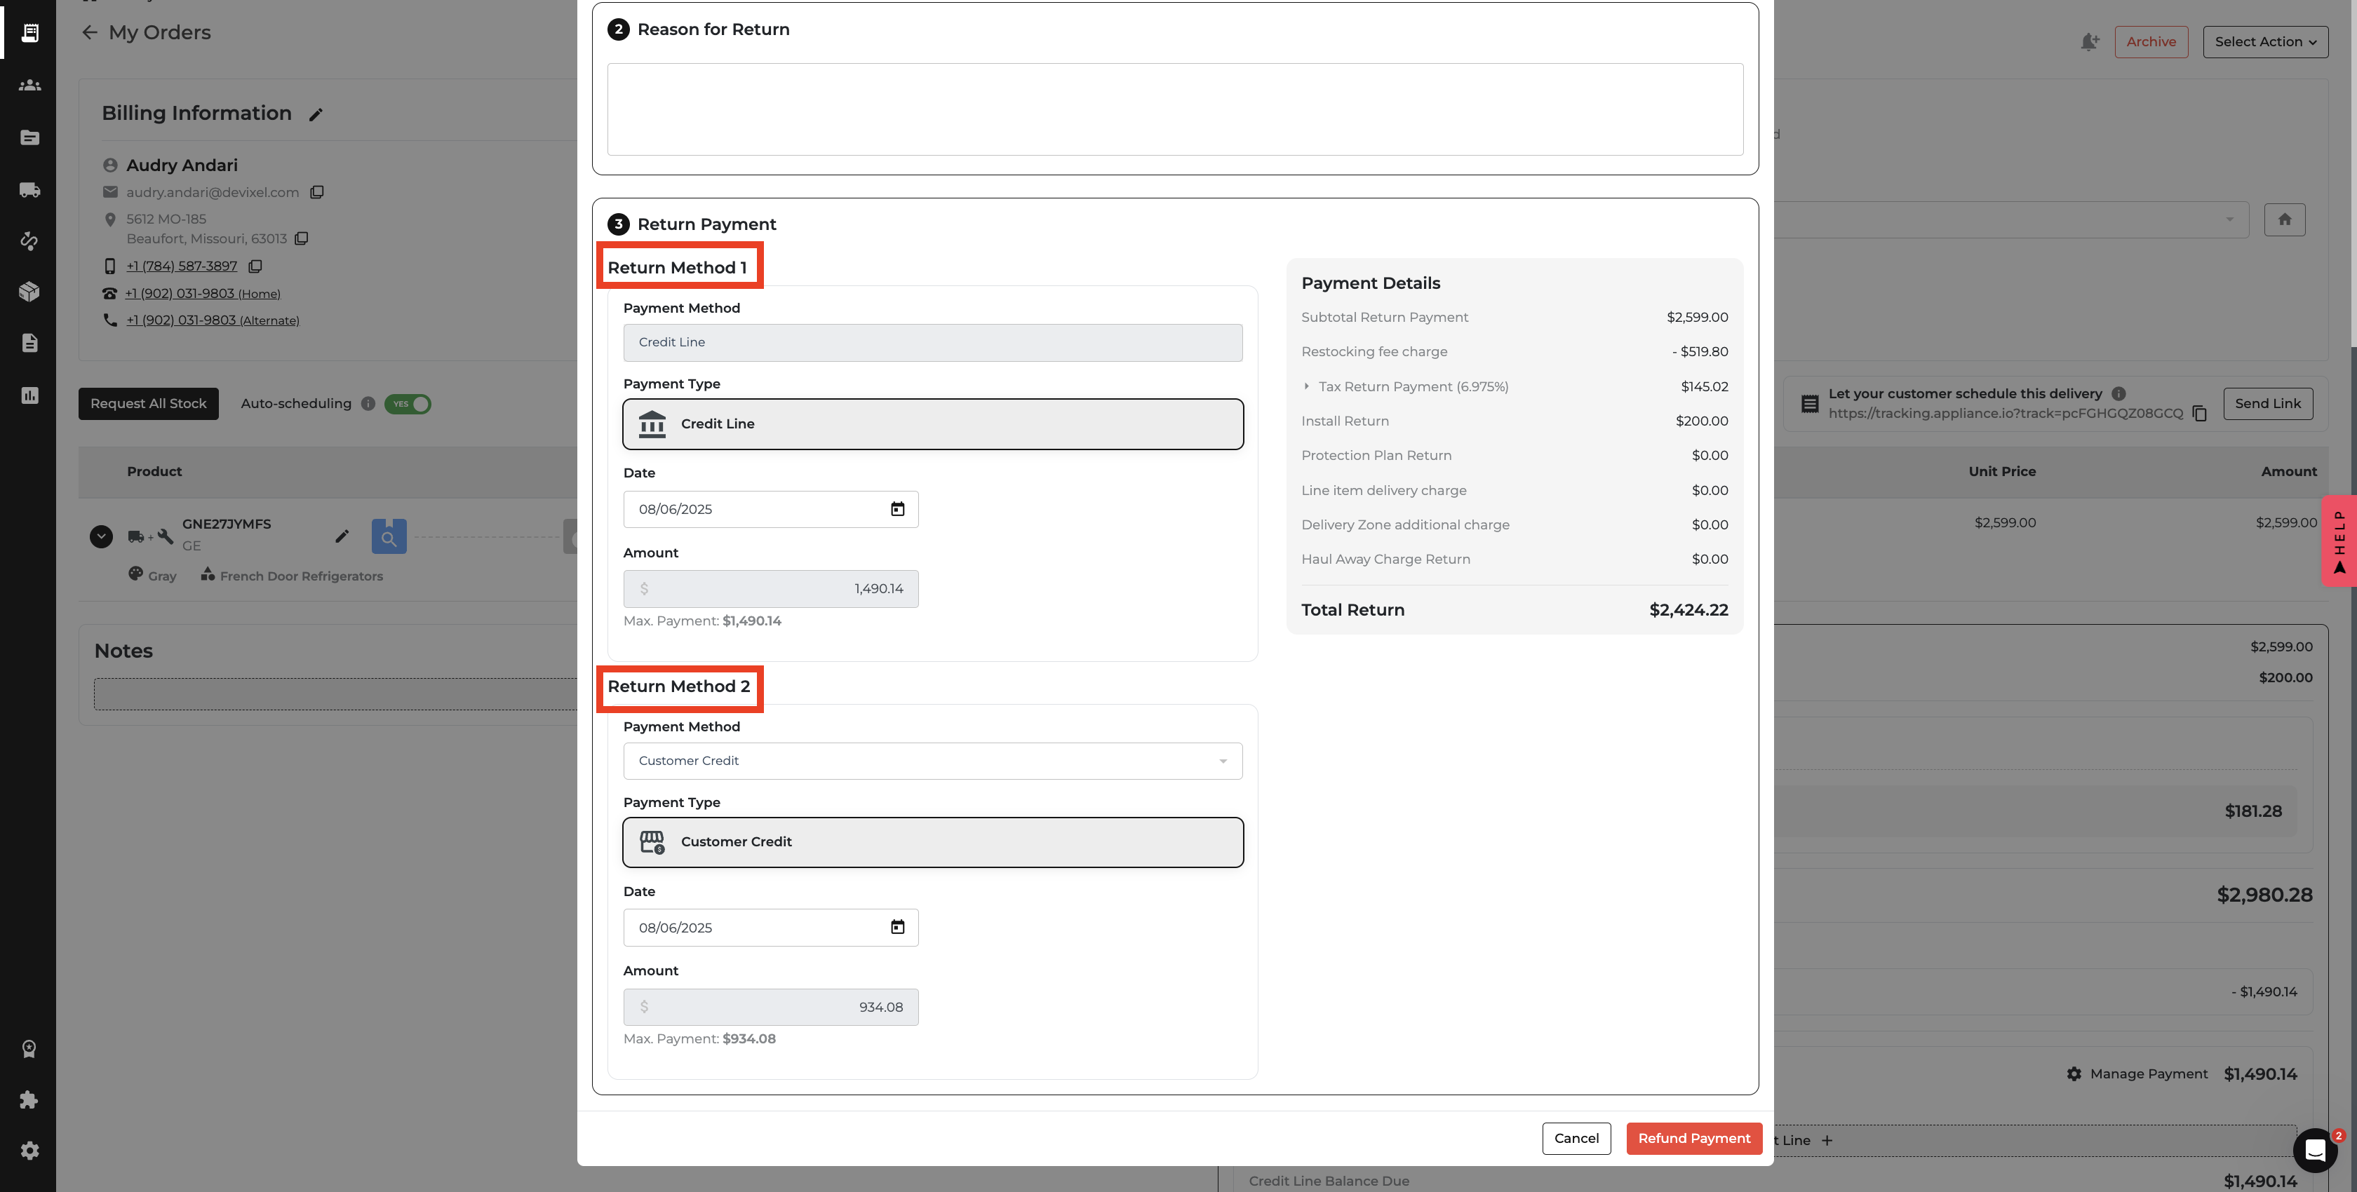Open calendar picker for Return Method 1 date
Viewport: 2357px width, 1192px height.
point(898,508)
